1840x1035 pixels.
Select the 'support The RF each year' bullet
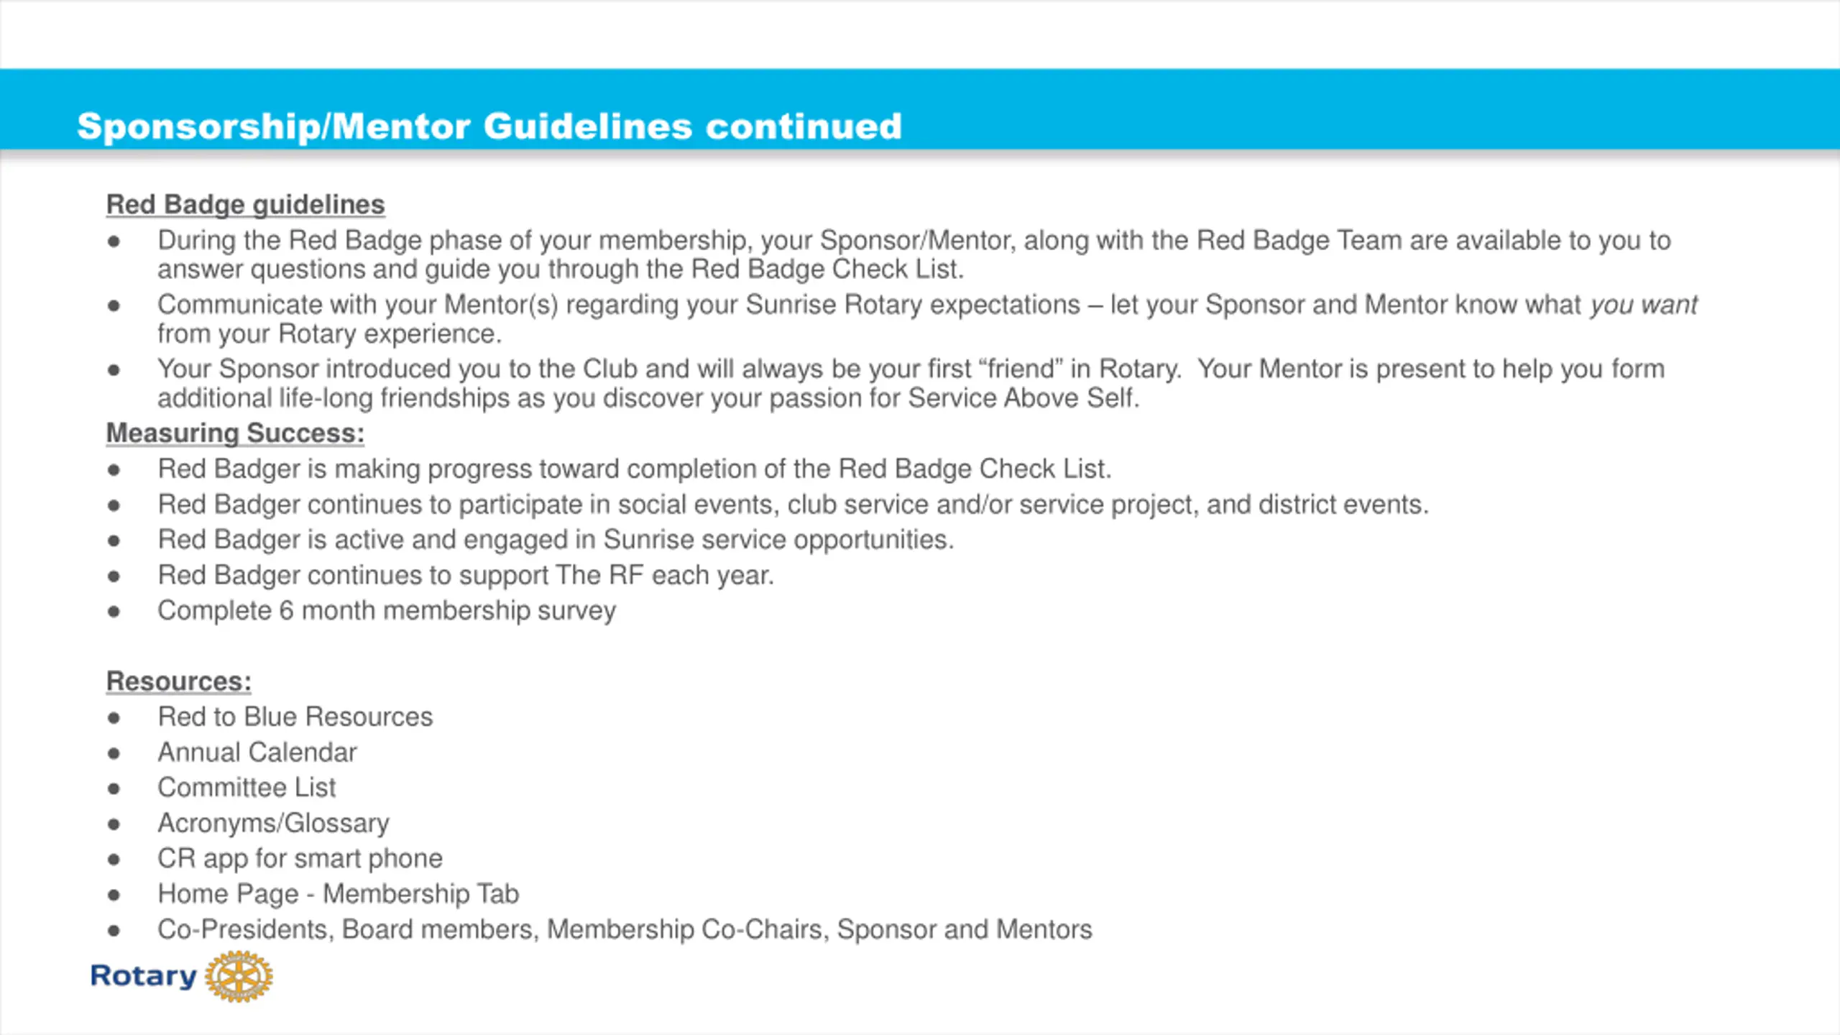tap(465, 576)
